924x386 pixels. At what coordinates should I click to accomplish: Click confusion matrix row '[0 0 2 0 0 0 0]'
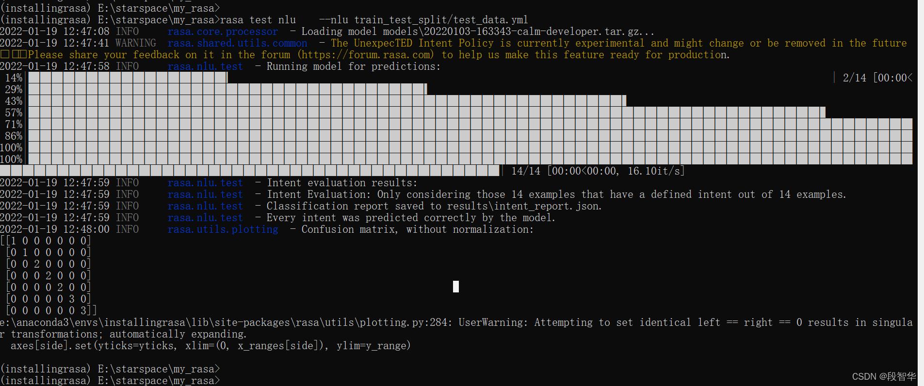pyautogui.click(x=49, y=264)
